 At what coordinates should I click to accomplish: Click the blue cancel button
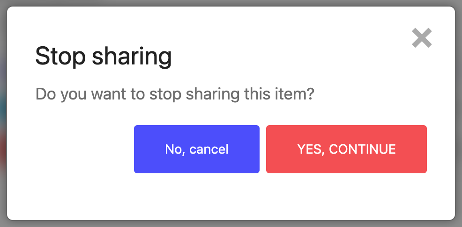(197, 149)
